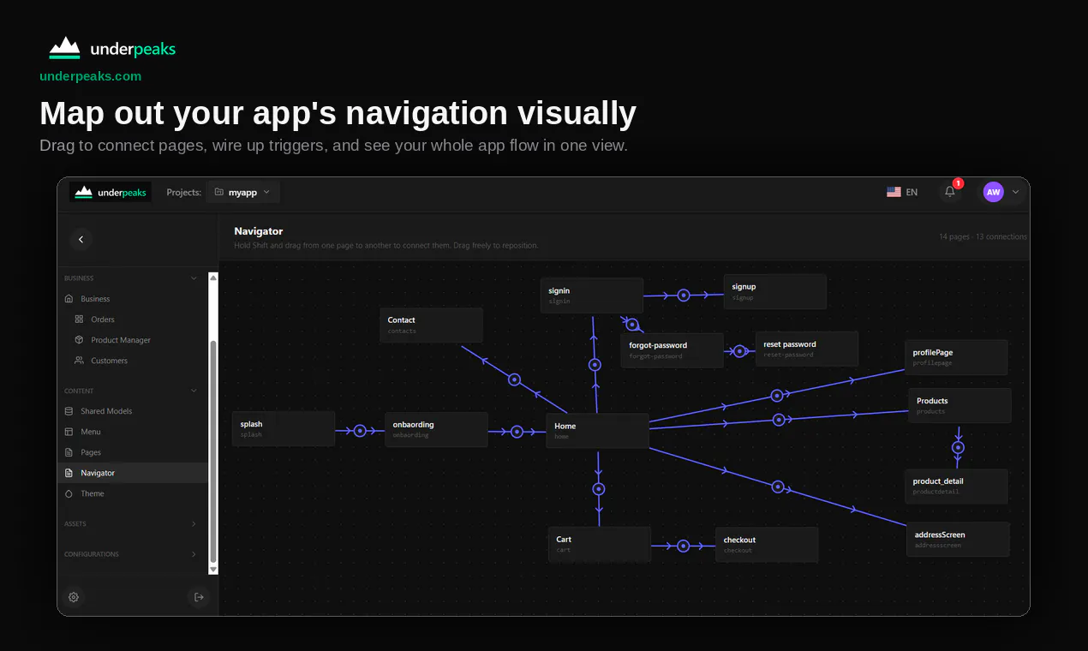Open the myapp project dropdown
Viewport: 1088px width, 651px height.
(x=242, y=192)
